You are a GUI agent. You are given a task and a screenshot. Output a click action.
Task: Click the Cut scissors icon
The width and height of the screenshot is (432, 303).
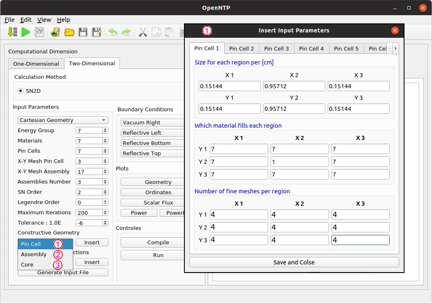[x=143, y=32]
